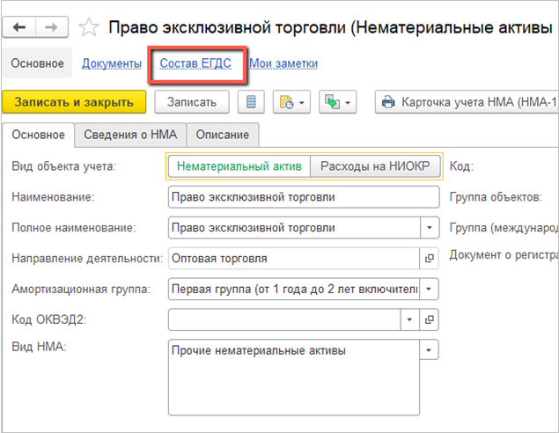Expand Полное наименование dropdown
Image resolution: width=559 pixels, height=433 pixels.
(x=430, y=228)
